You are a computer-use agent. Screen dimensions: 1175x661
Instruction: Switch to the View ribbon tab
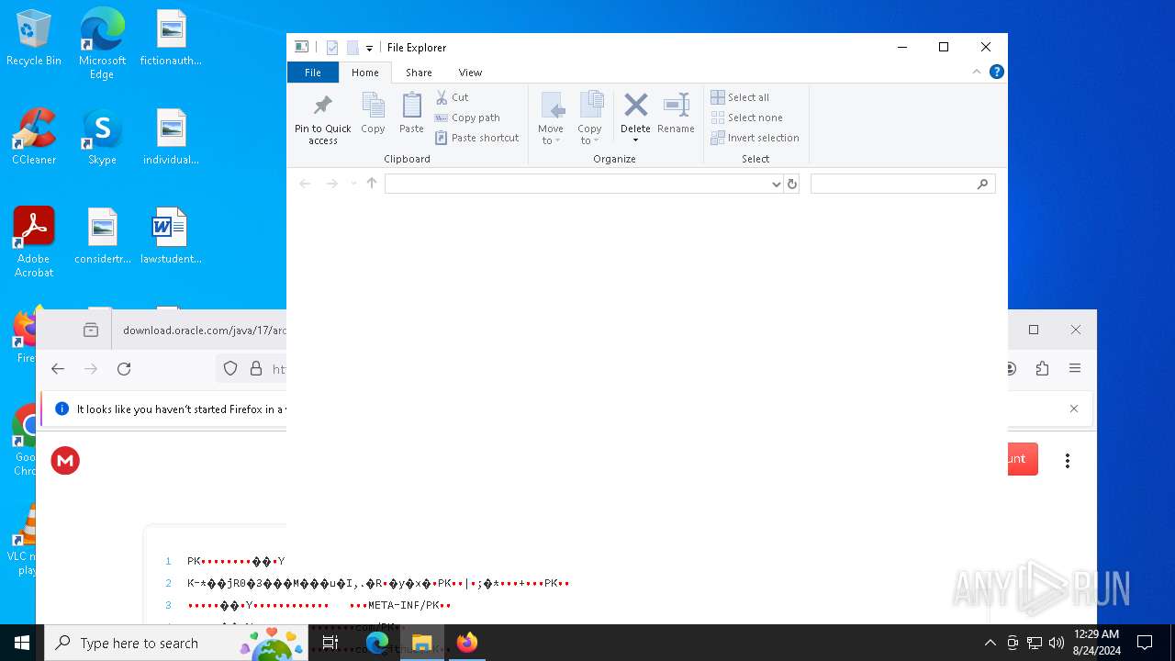pos(470,73)
